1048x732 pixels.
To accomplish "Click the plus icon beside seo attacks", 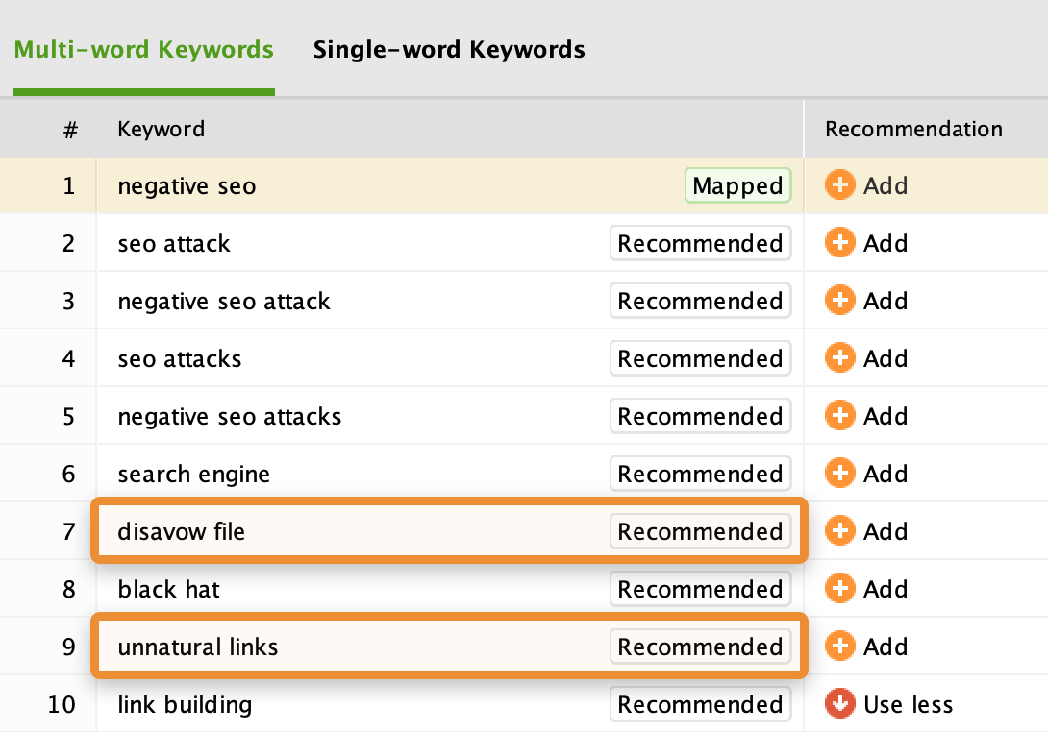I will click(839, 358).
